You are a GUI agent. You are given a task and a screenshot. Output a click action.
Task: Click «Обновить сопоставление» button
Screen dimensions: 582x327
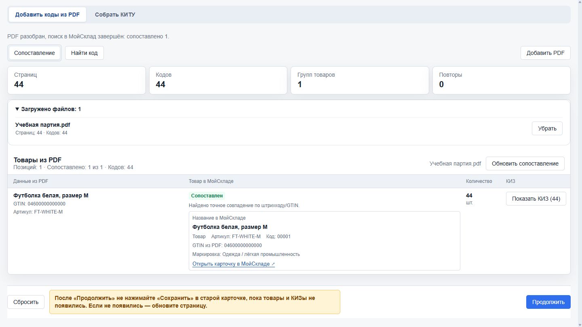[525, 163]
